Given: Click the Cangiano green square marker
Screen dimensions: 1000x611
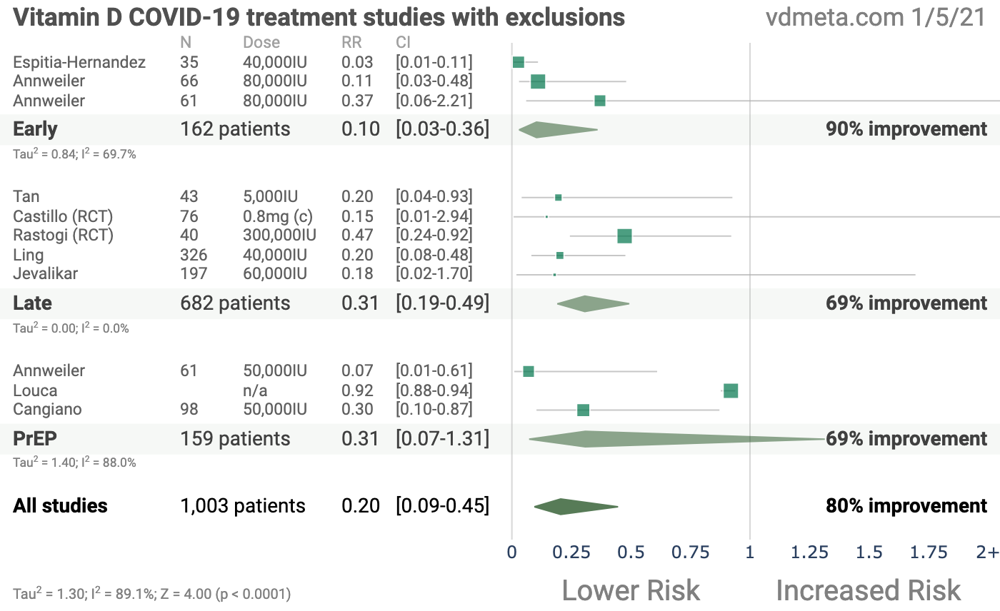Looking at the screenshot, I should (x=583, y=410).
